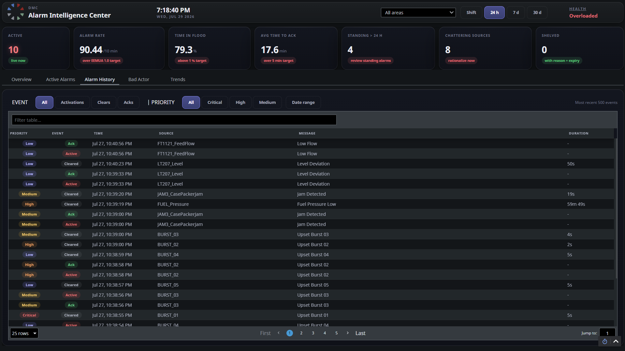Screen dimensions: 625x351
Task: Go to page 2
Action: 301,333
